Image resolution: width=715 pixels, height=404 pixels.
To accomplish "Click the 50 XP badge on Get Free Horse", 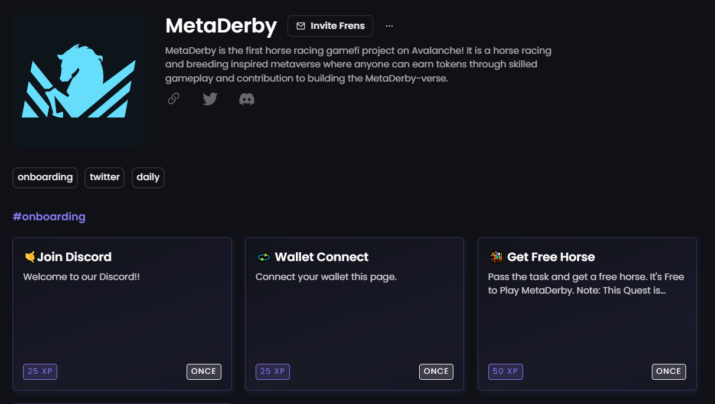I will point(505,372).
